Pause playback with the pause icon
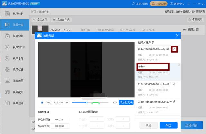This screenshot has height=134, width=206. 42,103
